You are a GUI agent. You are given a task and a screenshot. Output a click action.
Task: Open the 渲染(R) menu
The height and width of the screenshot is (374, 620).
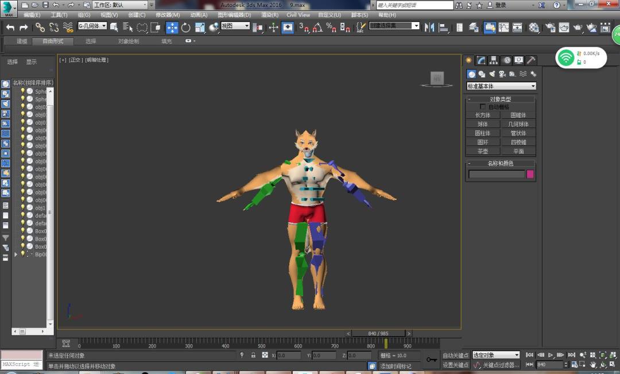click(x=269, y=15)
